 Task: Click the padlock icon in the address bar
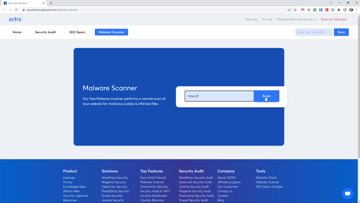tap(24, 10)
